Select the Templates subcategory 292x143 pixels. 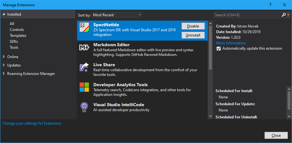[x=18, y=36]
